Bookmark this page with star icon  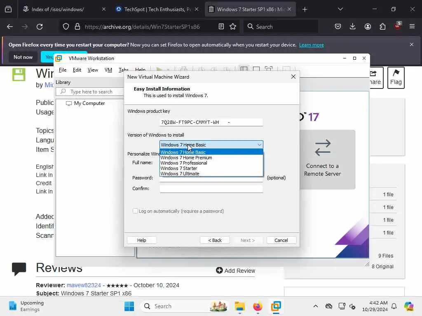point(233,27)
